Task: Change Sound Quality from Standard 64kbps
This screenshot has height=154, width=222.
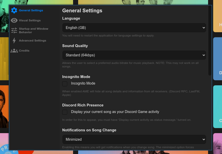Action: (134, 55)
